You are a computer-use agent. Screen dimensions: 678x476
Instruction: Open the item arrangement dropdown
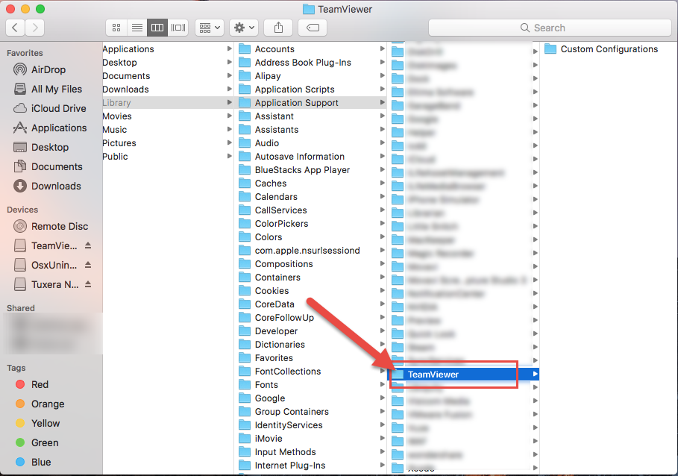click(208, 28)
